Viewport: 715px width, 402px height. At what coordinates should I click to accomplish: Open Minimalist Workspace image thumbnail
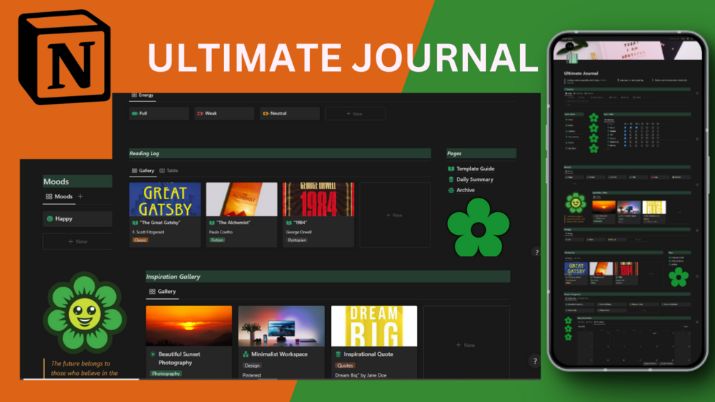281,326
